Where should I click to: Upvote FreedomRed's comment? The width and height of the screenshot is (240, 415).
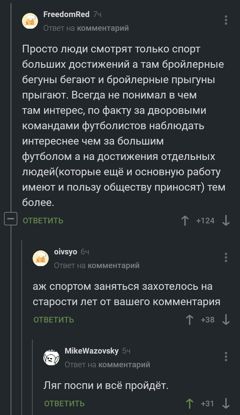click(x=185, y=221)
